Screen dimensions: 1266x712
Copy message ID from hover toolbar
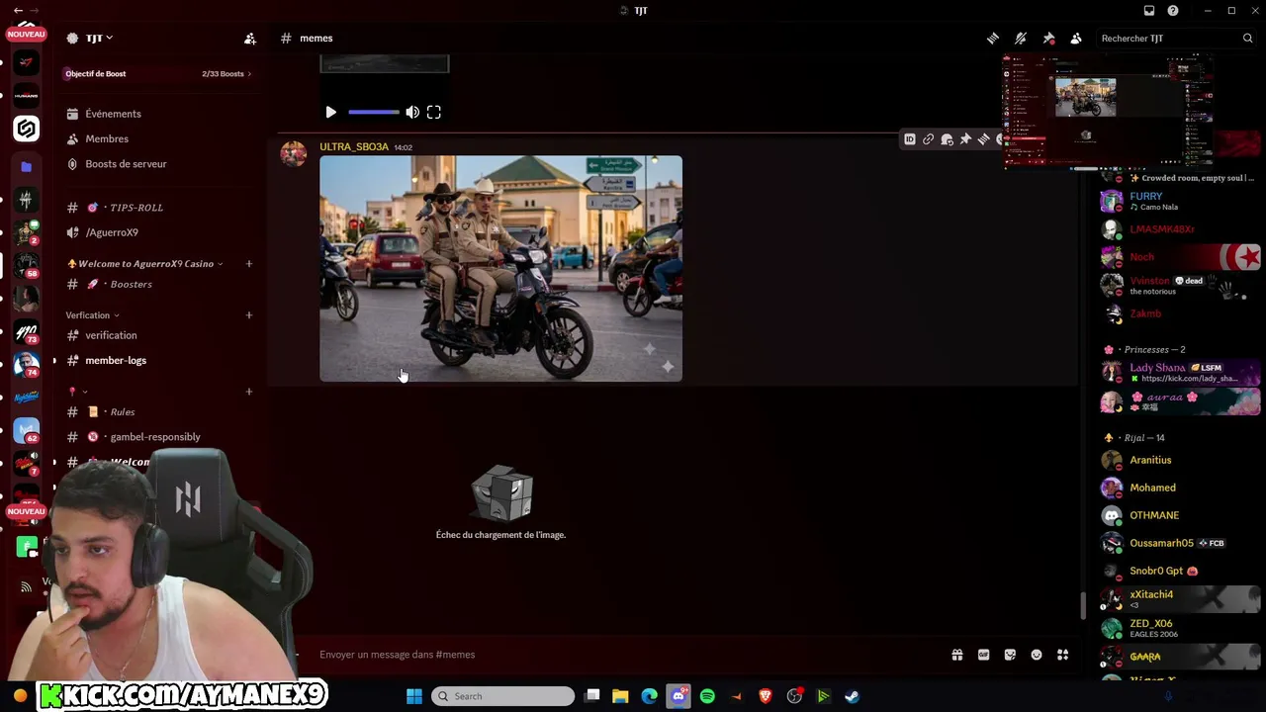(x=910, y=139)
